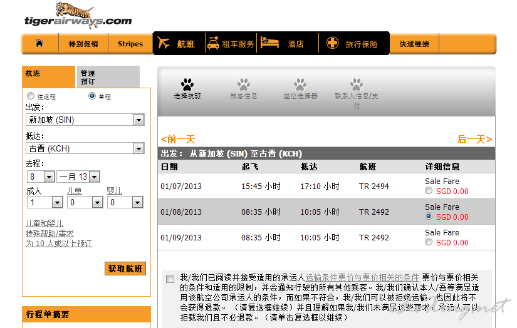Go to the 后一天> next day link
Screen dimensions: 517x328
[474, 140]
